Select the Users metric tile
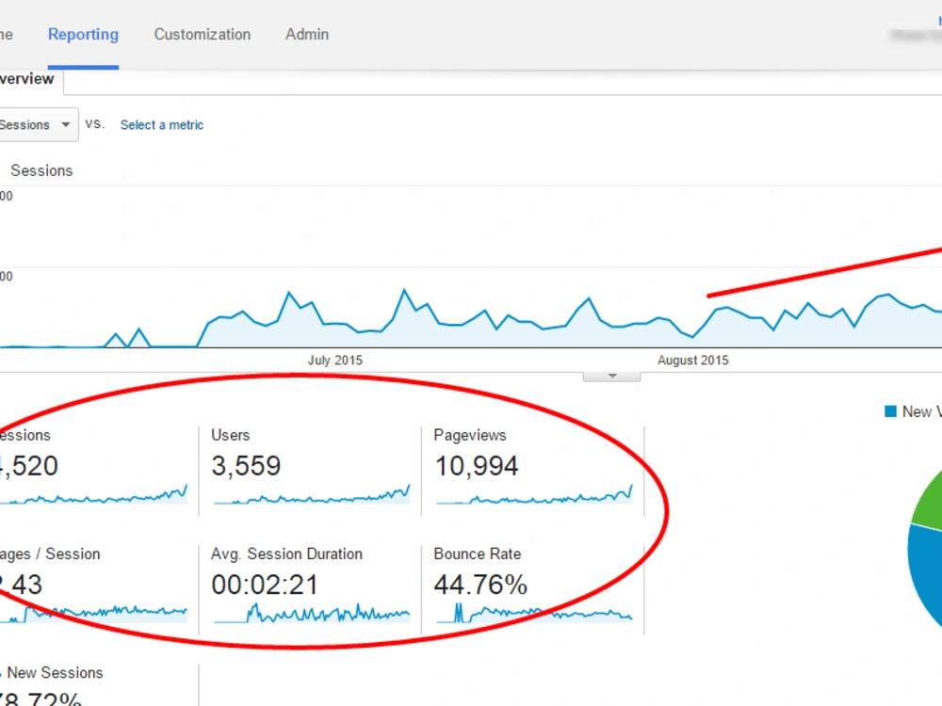 [310, 471]
